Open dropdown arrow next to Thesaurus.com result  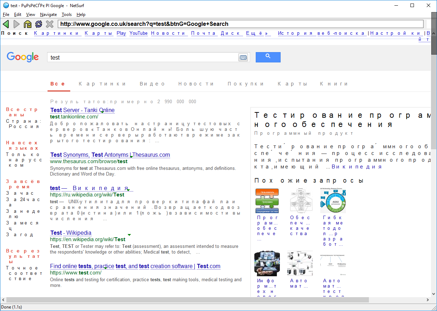tap(131, 157)
